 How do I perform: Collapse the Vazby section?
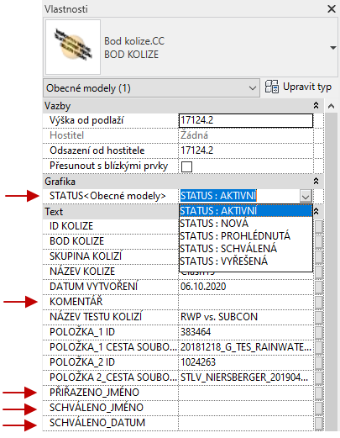[316, 106]
